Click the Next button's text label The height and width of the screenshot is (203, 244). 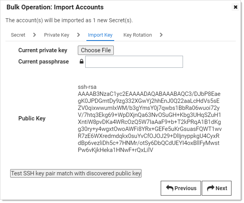point(221,188)
